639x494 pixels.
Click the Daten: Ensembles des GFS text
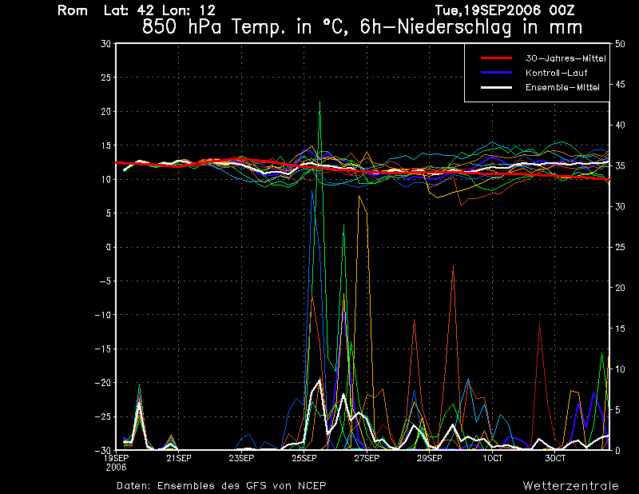click(x=221, y=485)
